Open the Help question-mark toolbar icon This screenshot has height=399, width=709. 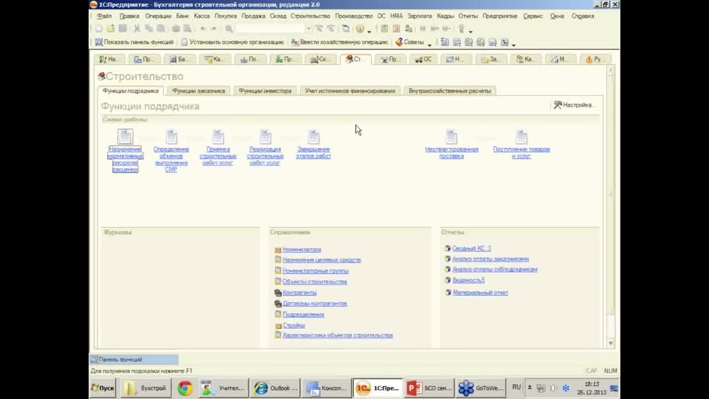tap(360, 29)
